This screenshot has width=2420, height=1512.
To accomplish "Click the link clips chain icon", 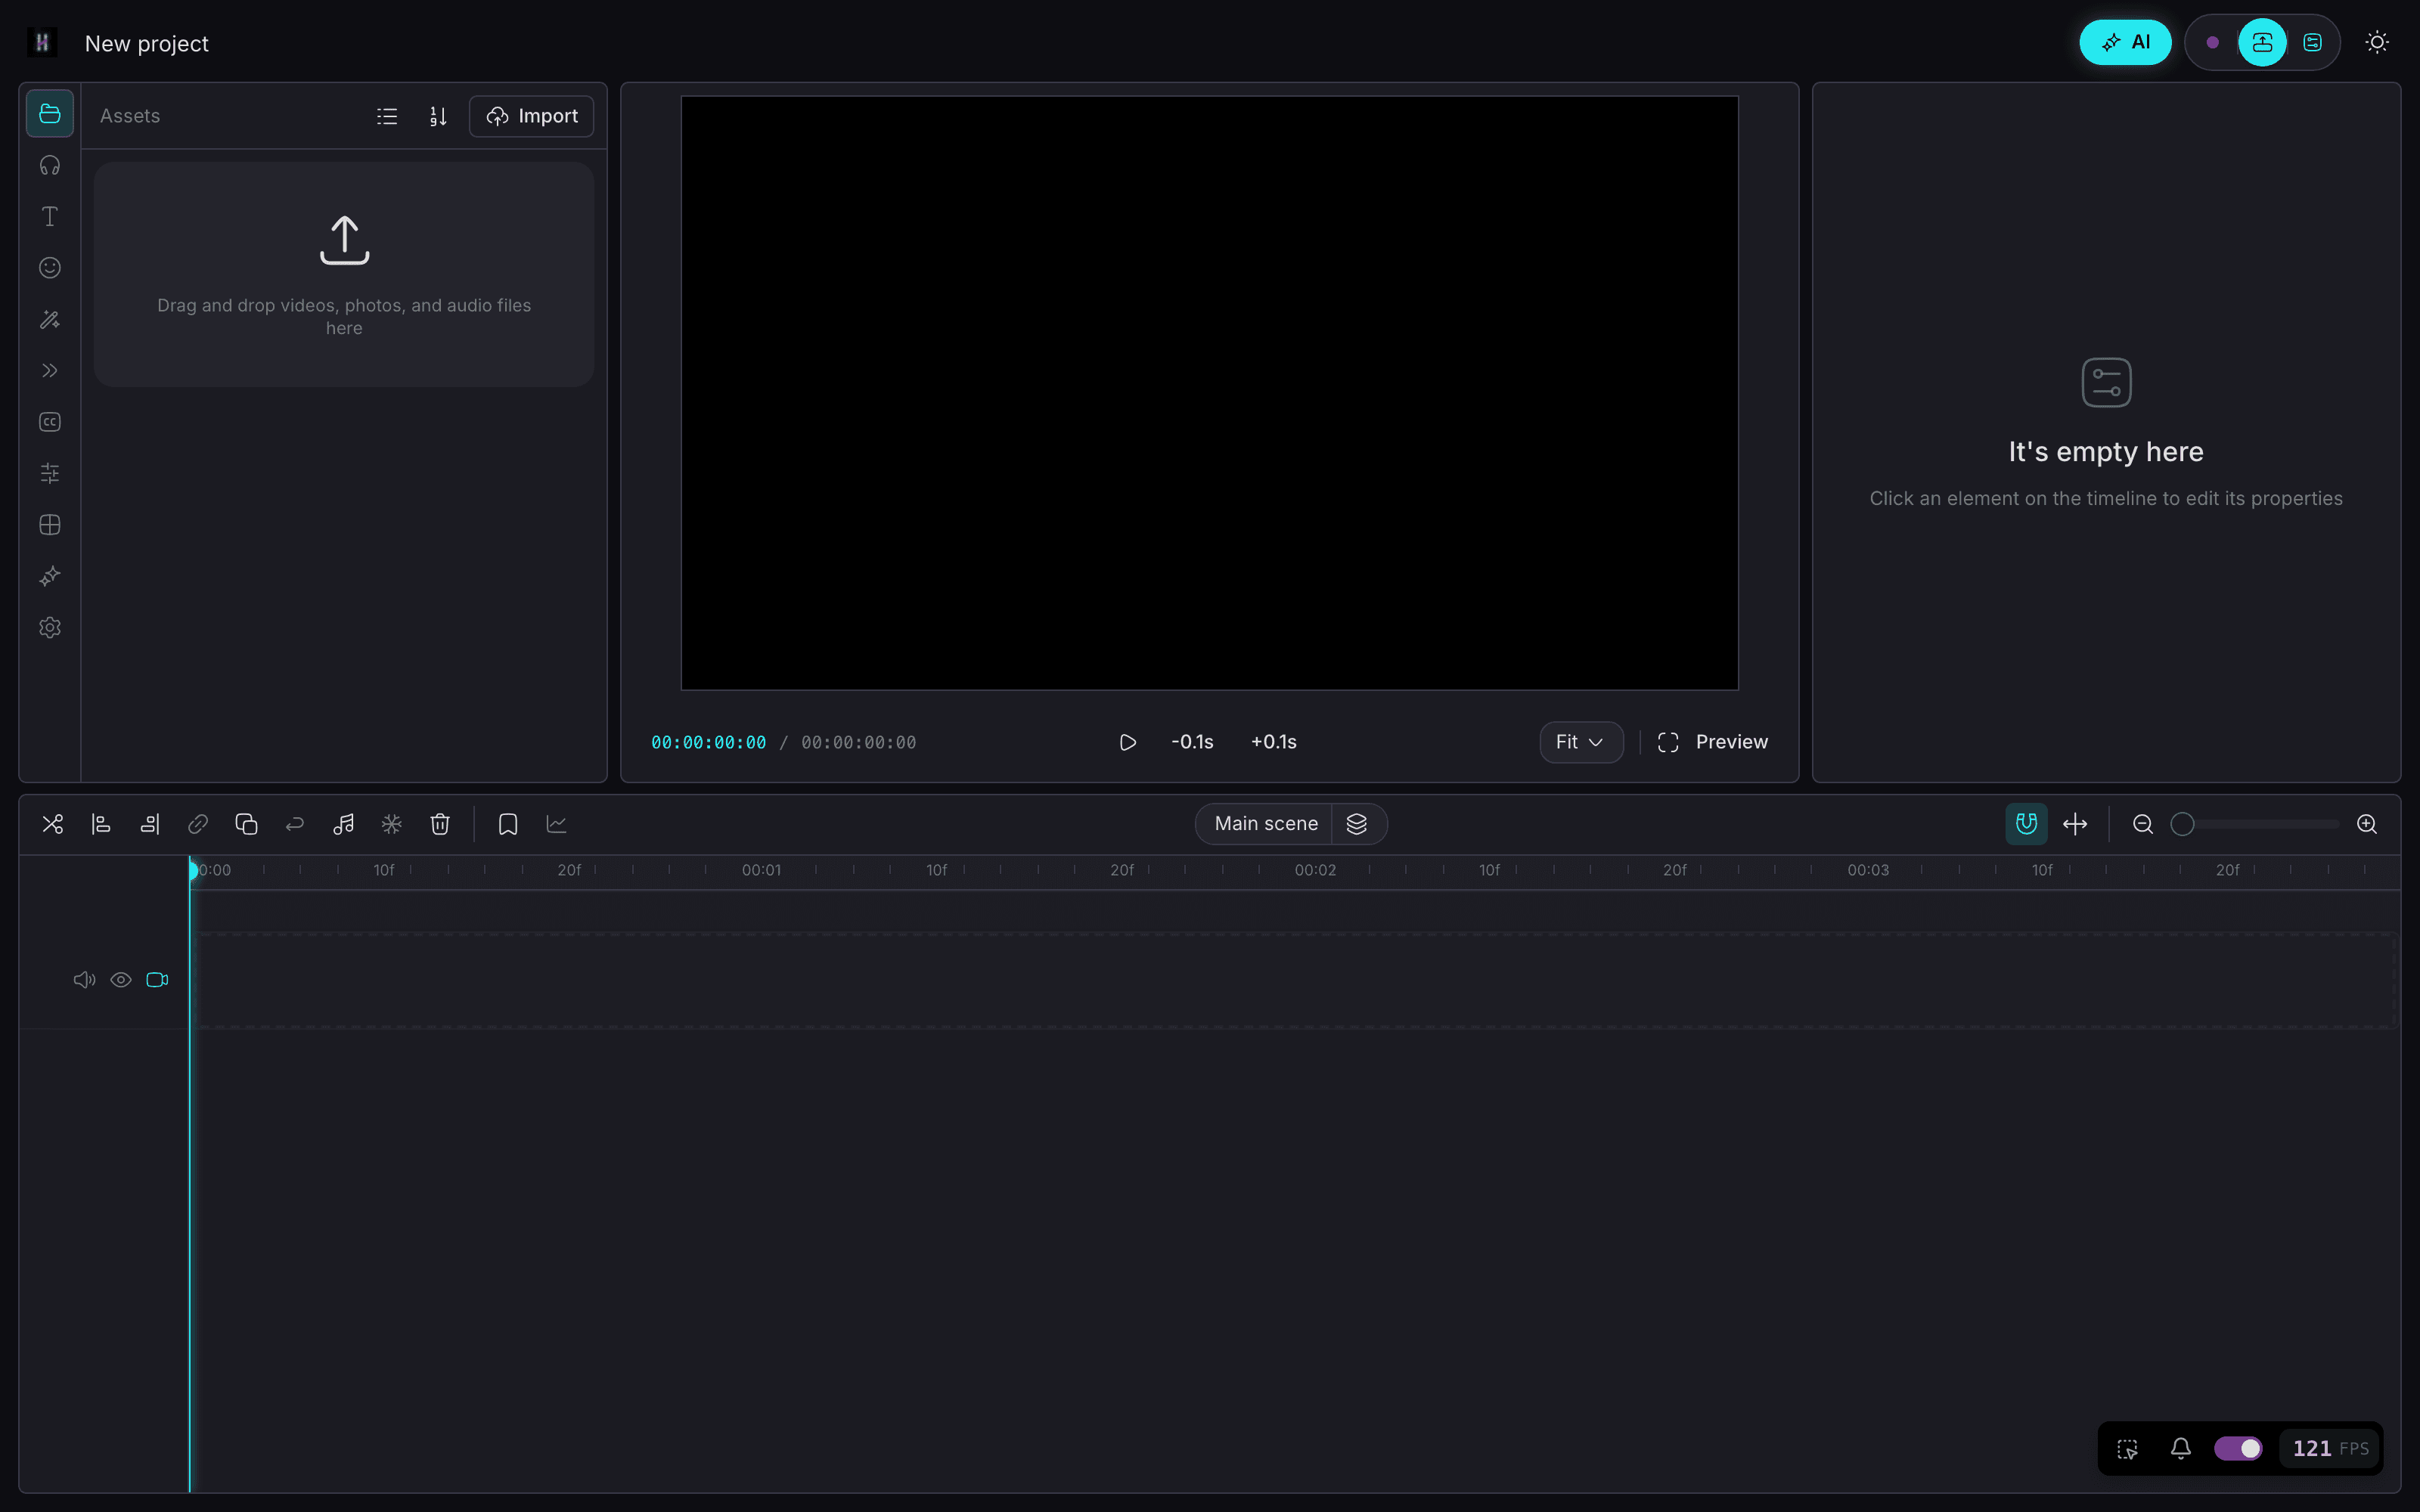I will 198,824.
